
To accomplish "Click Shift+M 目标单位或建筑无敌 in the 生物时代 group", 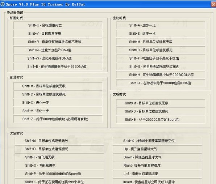I will click(x=161, y=42).
